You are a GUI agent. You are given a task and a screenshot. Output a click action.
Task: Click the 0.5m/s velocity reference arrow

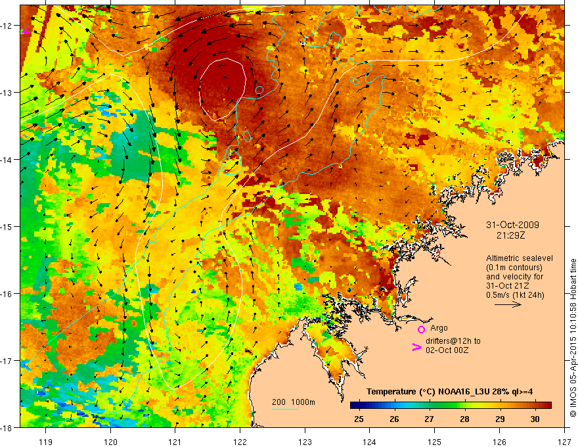[x=508, y=304]
